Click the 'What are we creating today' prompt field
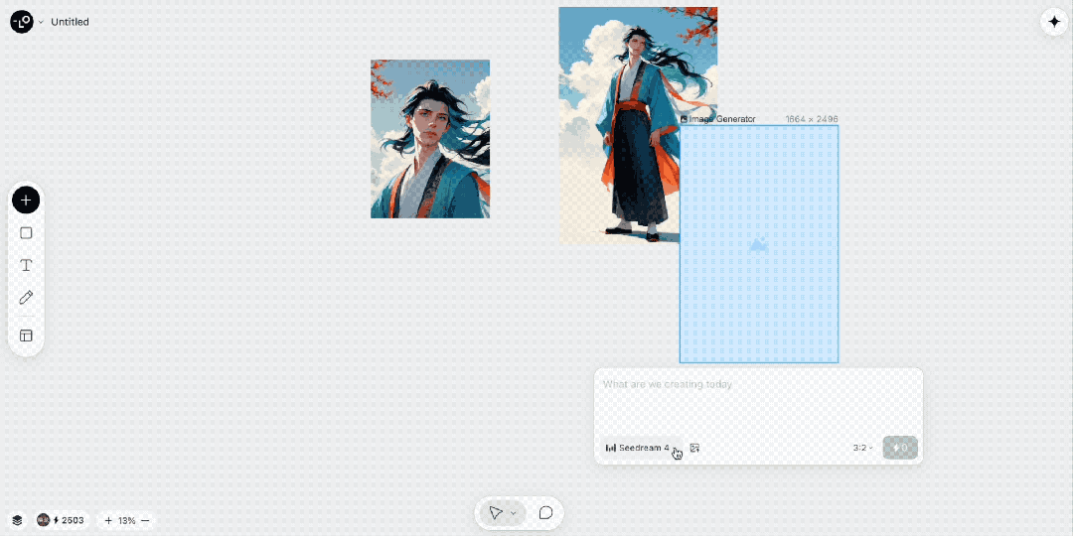The image size is (1073, 536). pos(757,397)
